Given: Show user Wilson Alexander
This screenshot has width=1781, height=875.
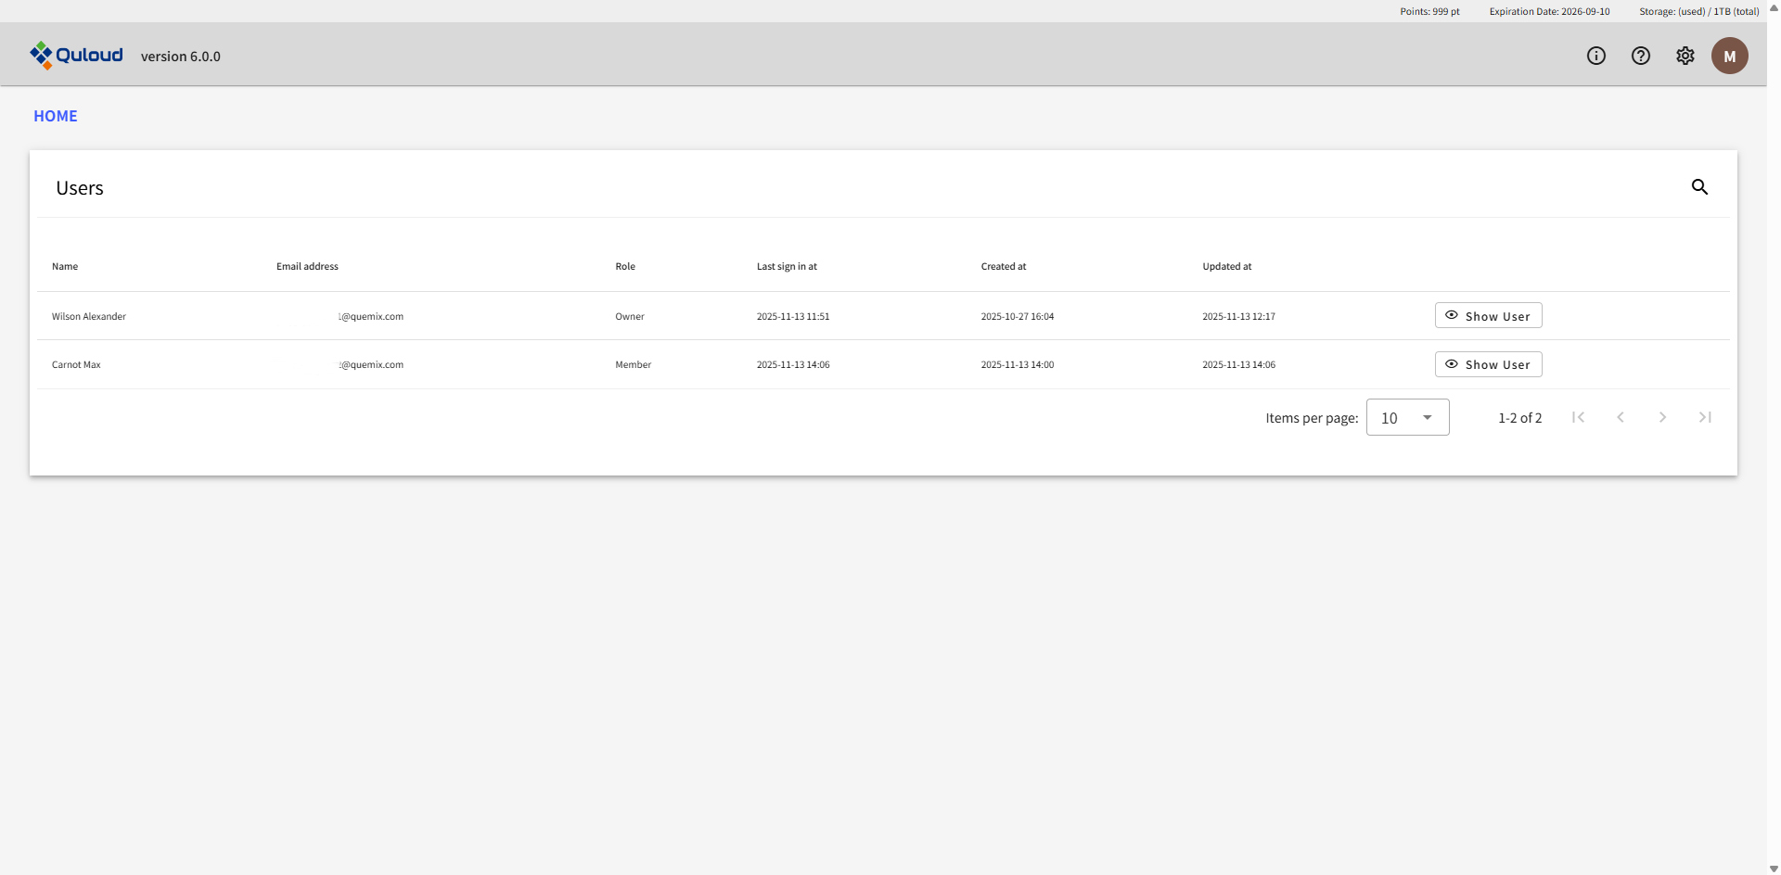Looking at the screenshot, I should [1488, 316].
